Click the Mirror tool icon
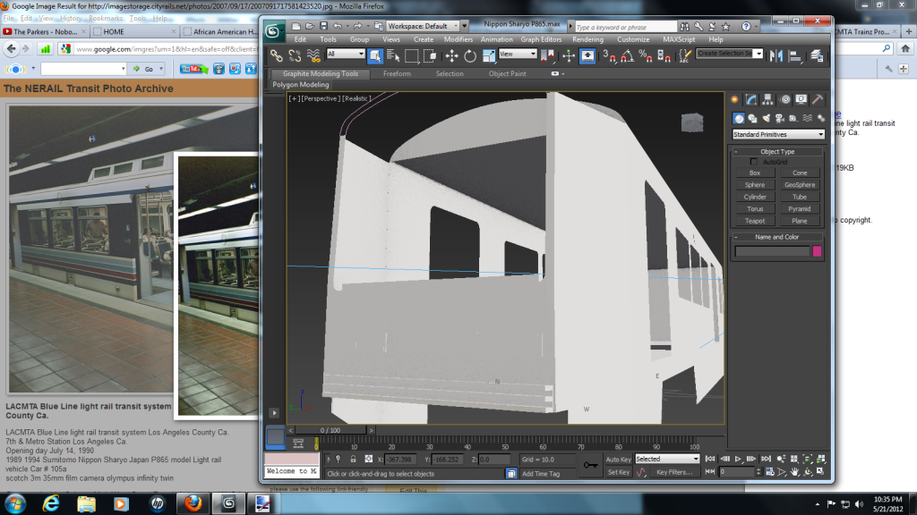The height and width of the screenshot is (515, 917). pos(776,56)
